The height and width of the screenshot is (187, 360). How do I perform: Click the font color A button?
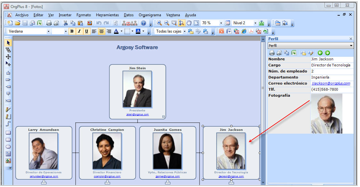(x=116, y=31)
